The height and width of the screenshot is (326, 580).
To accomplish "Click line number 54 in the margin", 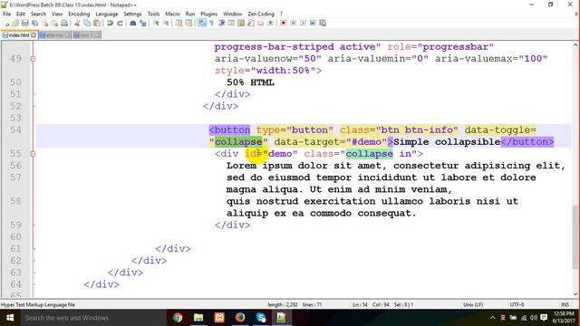I will pos(15,129).
